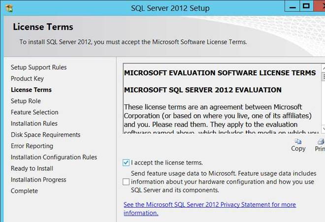Click the 'To install SQL Server 2012' instruction text

133,42
